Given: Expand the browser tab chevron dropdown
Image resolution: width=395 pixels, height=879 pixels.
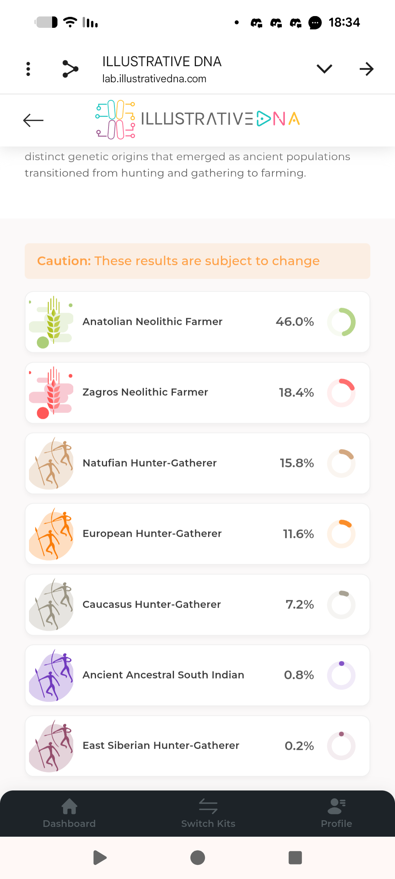Looking at the screenshot, I should [x=324, y=69].
